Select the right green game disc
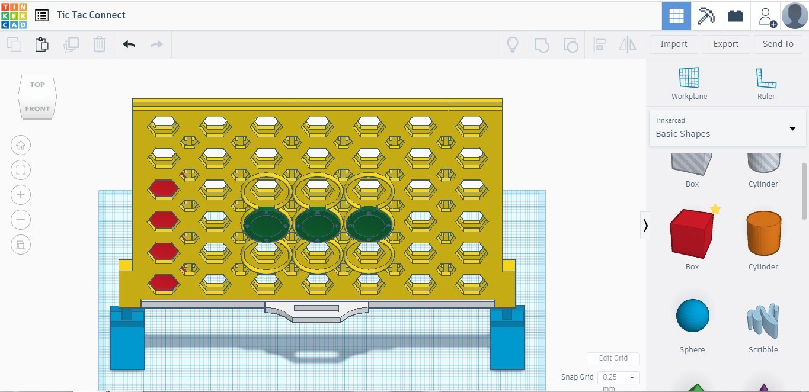The image size is (809, 392). tap(369, 225)
